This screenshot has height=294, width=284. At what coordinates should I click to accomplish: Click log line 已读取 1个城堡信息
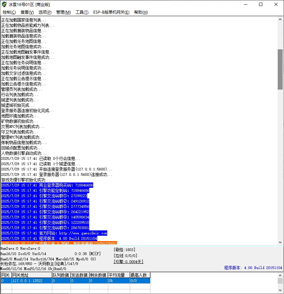tap(41, 164)
